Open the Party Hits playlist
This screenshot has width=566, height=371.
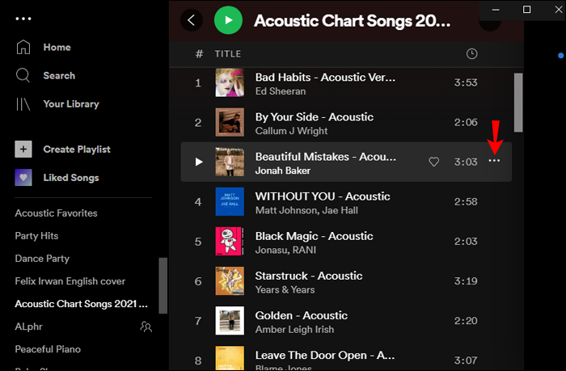click(36, 236)
